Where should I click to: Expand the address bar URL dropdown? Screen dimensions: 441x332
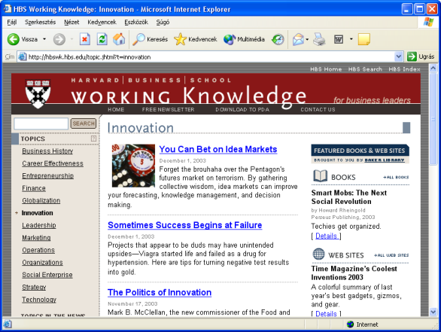point(399,56)
